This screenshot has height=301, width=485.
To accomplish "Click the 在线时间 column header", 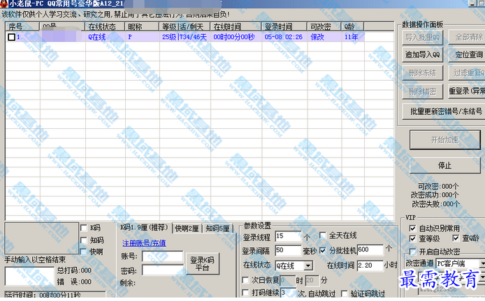I will pos(236,26).
